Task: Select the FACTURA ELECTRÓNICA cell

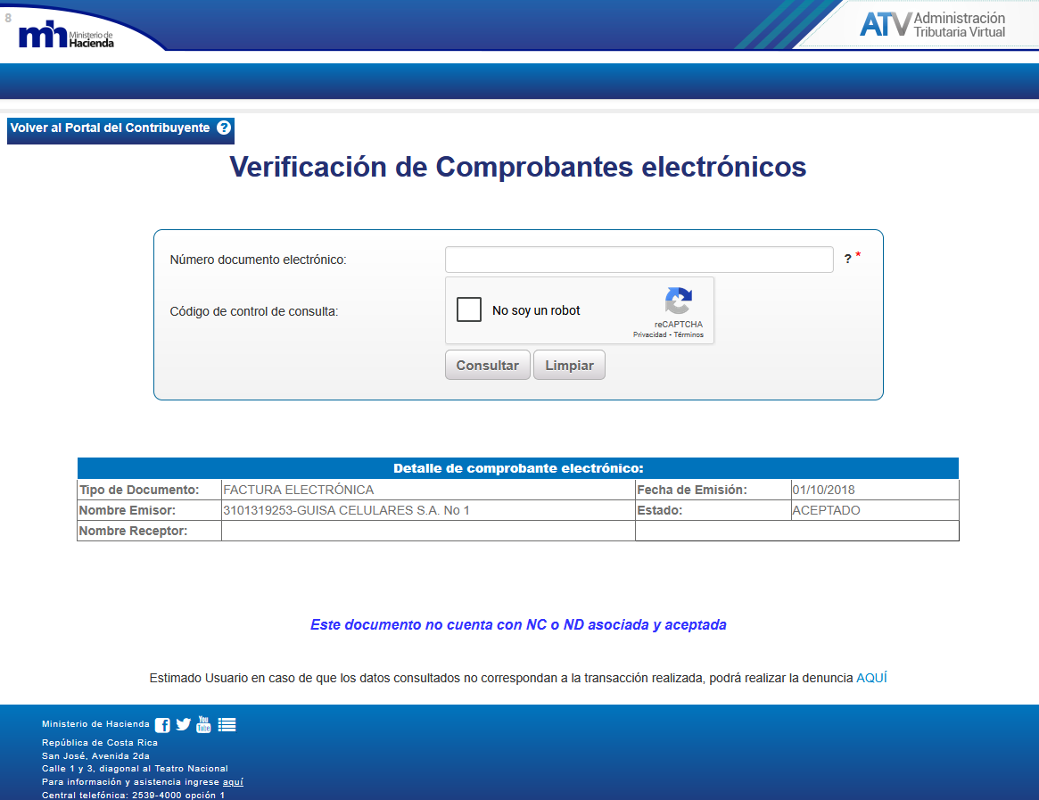Action: pos(428,490)
